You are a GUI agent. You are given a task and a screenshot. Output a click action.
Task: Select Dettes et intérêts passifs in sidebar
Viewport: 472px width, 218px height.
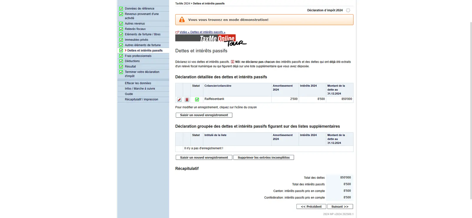[145, 51]
